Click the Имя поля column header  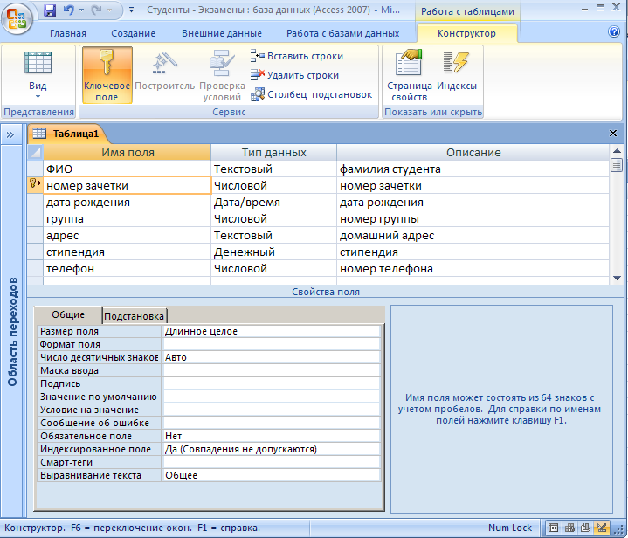point(128,153)
